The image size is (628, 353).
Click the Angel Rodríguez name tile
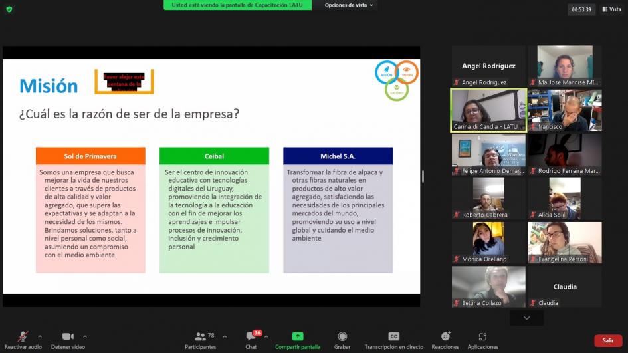point(488,66)
